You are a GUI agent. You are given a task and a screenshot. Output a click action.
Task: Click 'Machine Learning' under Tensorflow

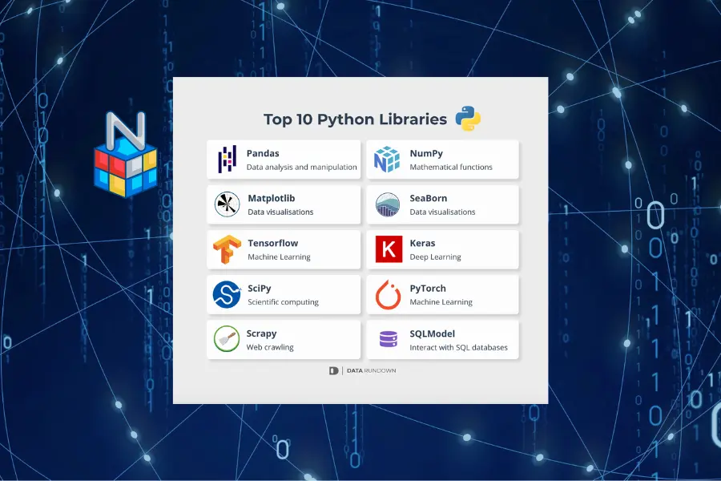click(279, 257)
